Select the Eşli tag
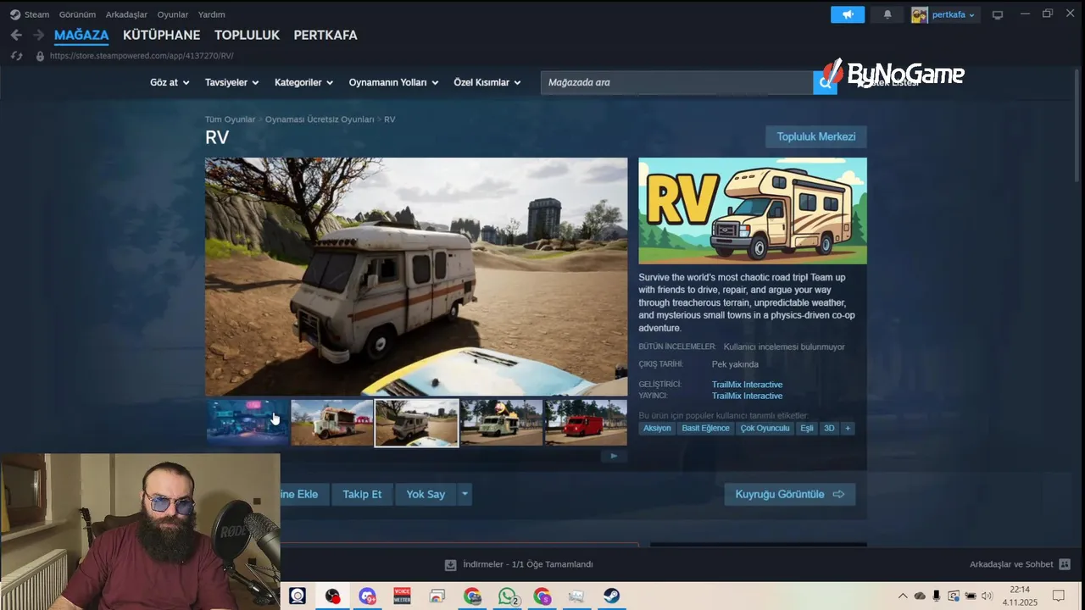1085x610 pixels. tap(806, 429)
